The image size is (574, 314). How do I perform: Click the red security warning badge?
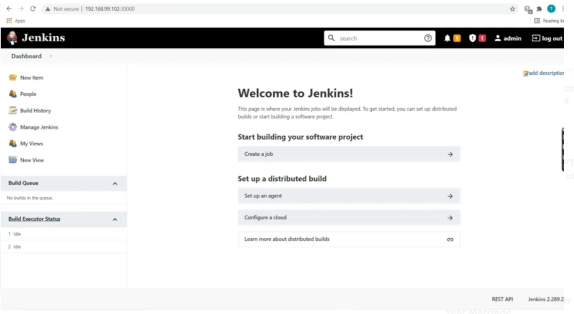(482, 38)
